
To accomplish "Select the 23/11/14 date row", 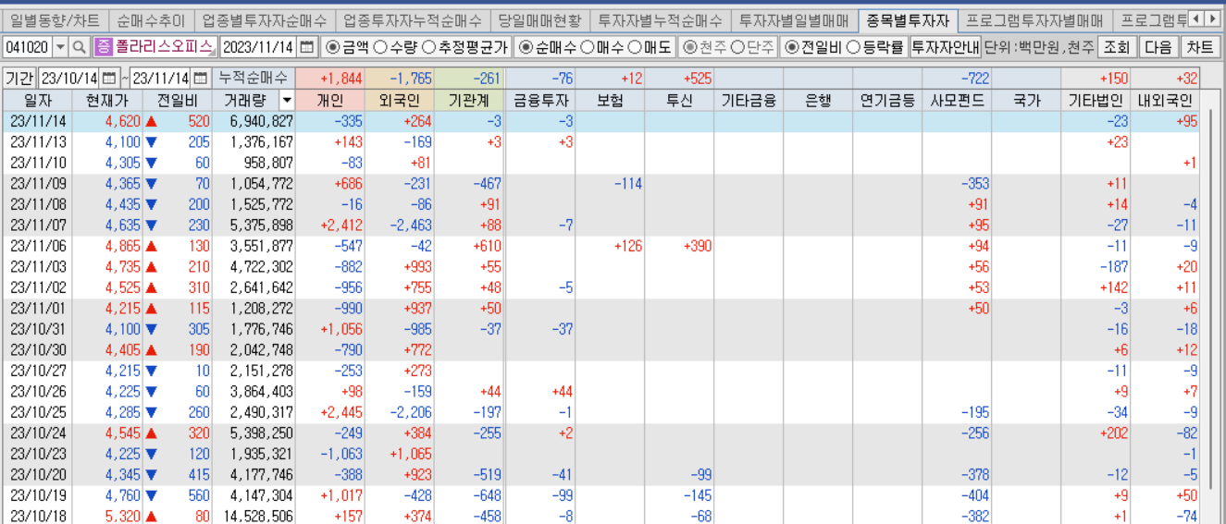I will [601, 121].
